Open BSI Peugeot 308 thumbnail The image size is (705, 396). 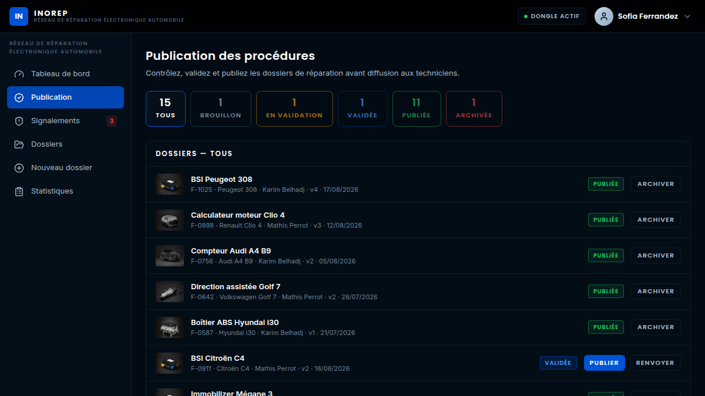(170, 184)
